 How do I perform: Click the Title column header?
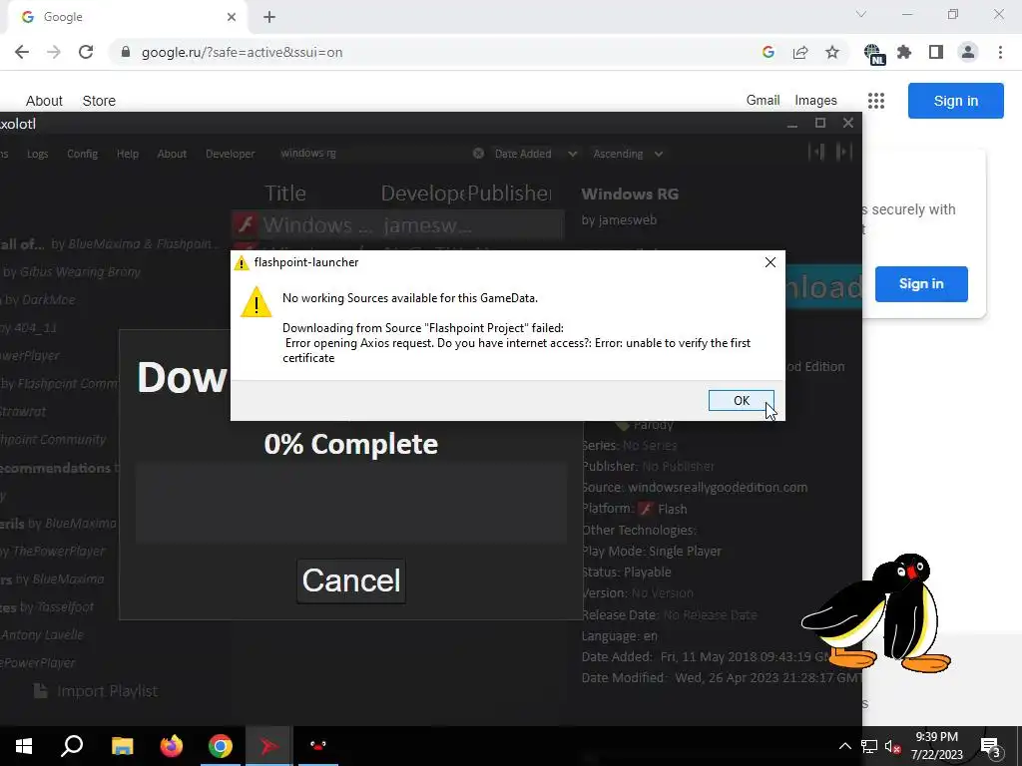coord(284,192)
